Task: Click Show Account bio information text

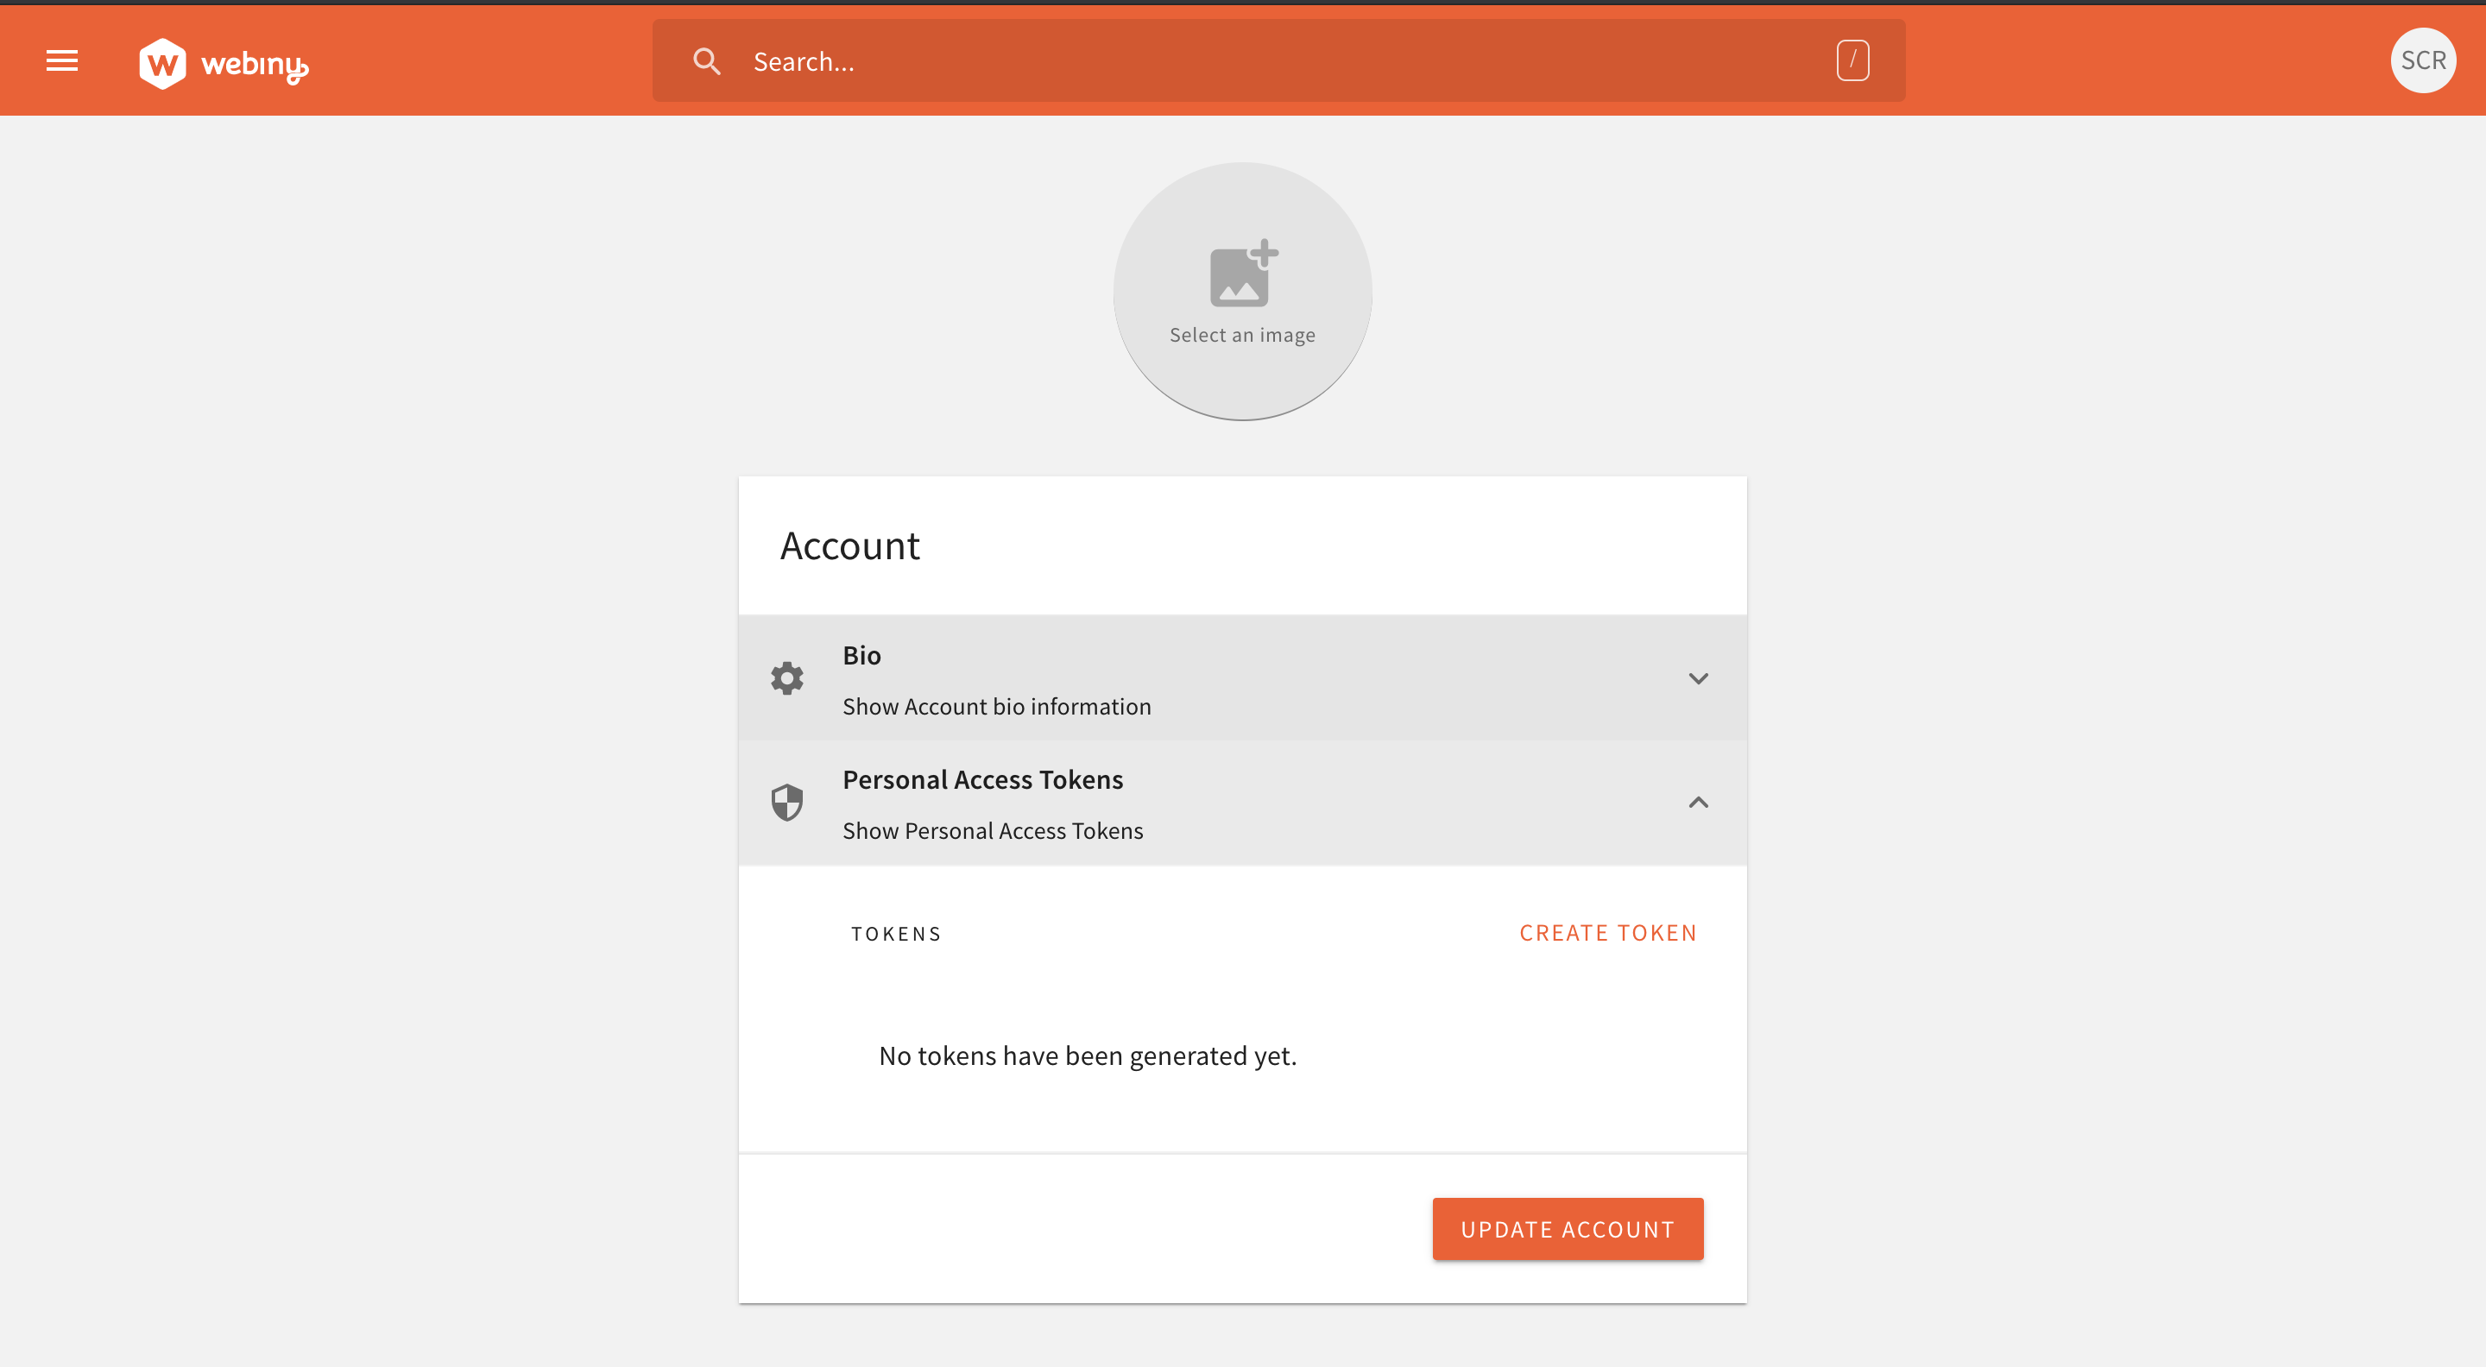Action: coord(996,706)
